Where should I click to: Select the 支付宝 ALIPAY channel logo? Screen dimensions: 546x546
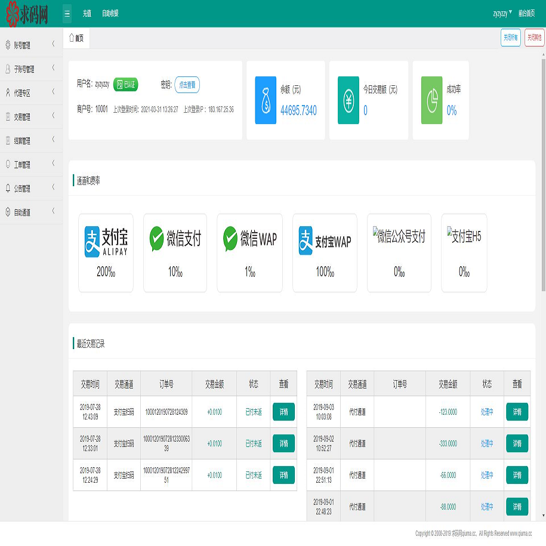point(106,242)
